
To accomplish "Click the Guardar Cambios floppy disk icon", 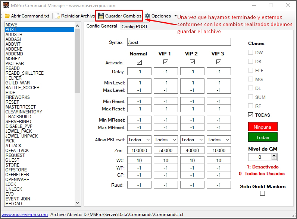I will 101,16.
